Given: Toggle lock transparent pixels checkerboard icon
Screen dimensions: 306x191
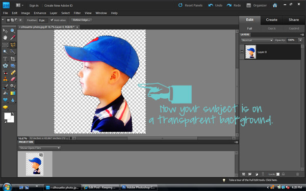Looking at the screenshot, I should tap(278, 174).
